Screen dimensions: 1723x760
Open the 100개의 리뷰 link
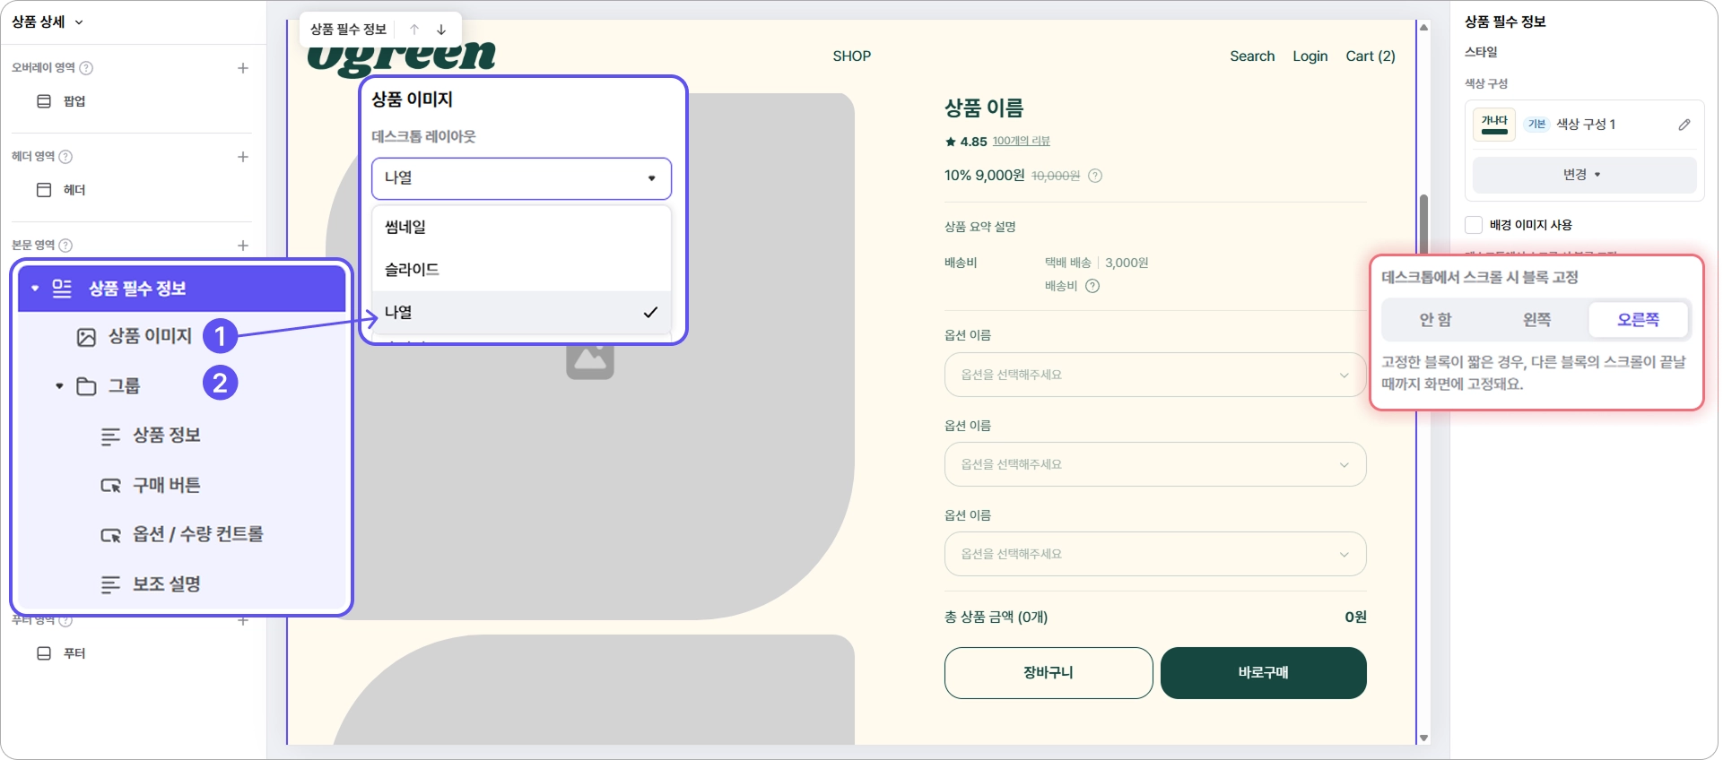click(1022, 142)
